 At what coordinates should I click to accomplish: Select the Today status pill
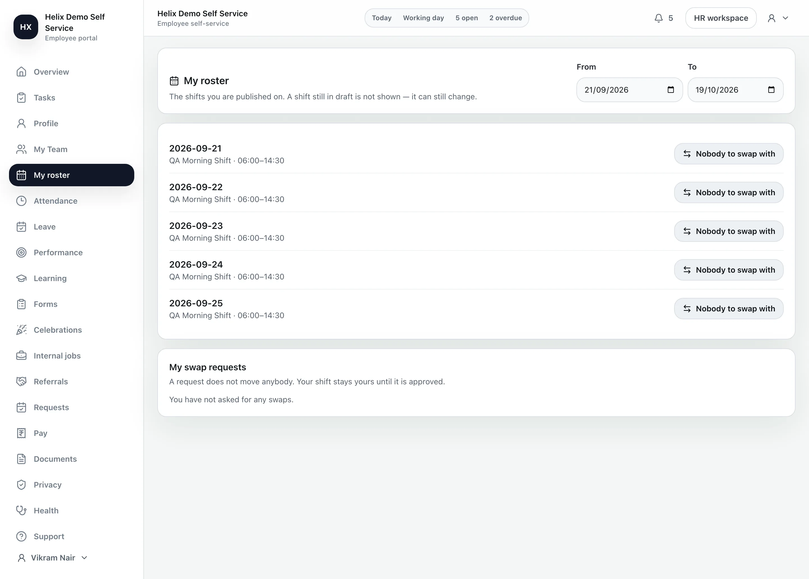click(382, 18)
